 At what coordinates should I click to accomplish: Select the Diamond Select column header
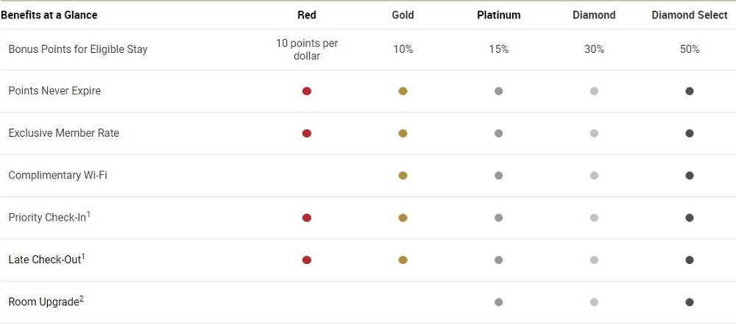pyautogui.click(x=690, y=15)
